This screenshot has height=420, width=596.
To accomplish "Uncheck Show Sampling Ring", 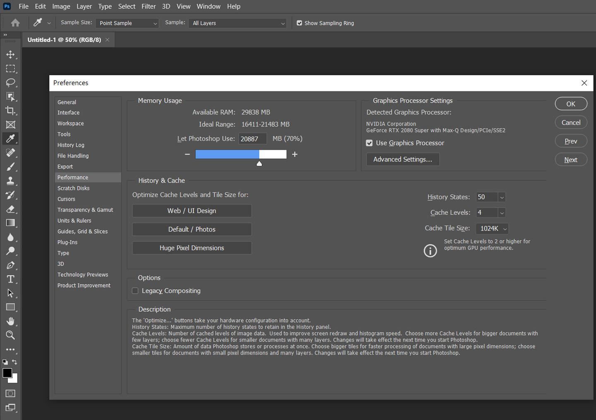I will [x=299, y=23].
